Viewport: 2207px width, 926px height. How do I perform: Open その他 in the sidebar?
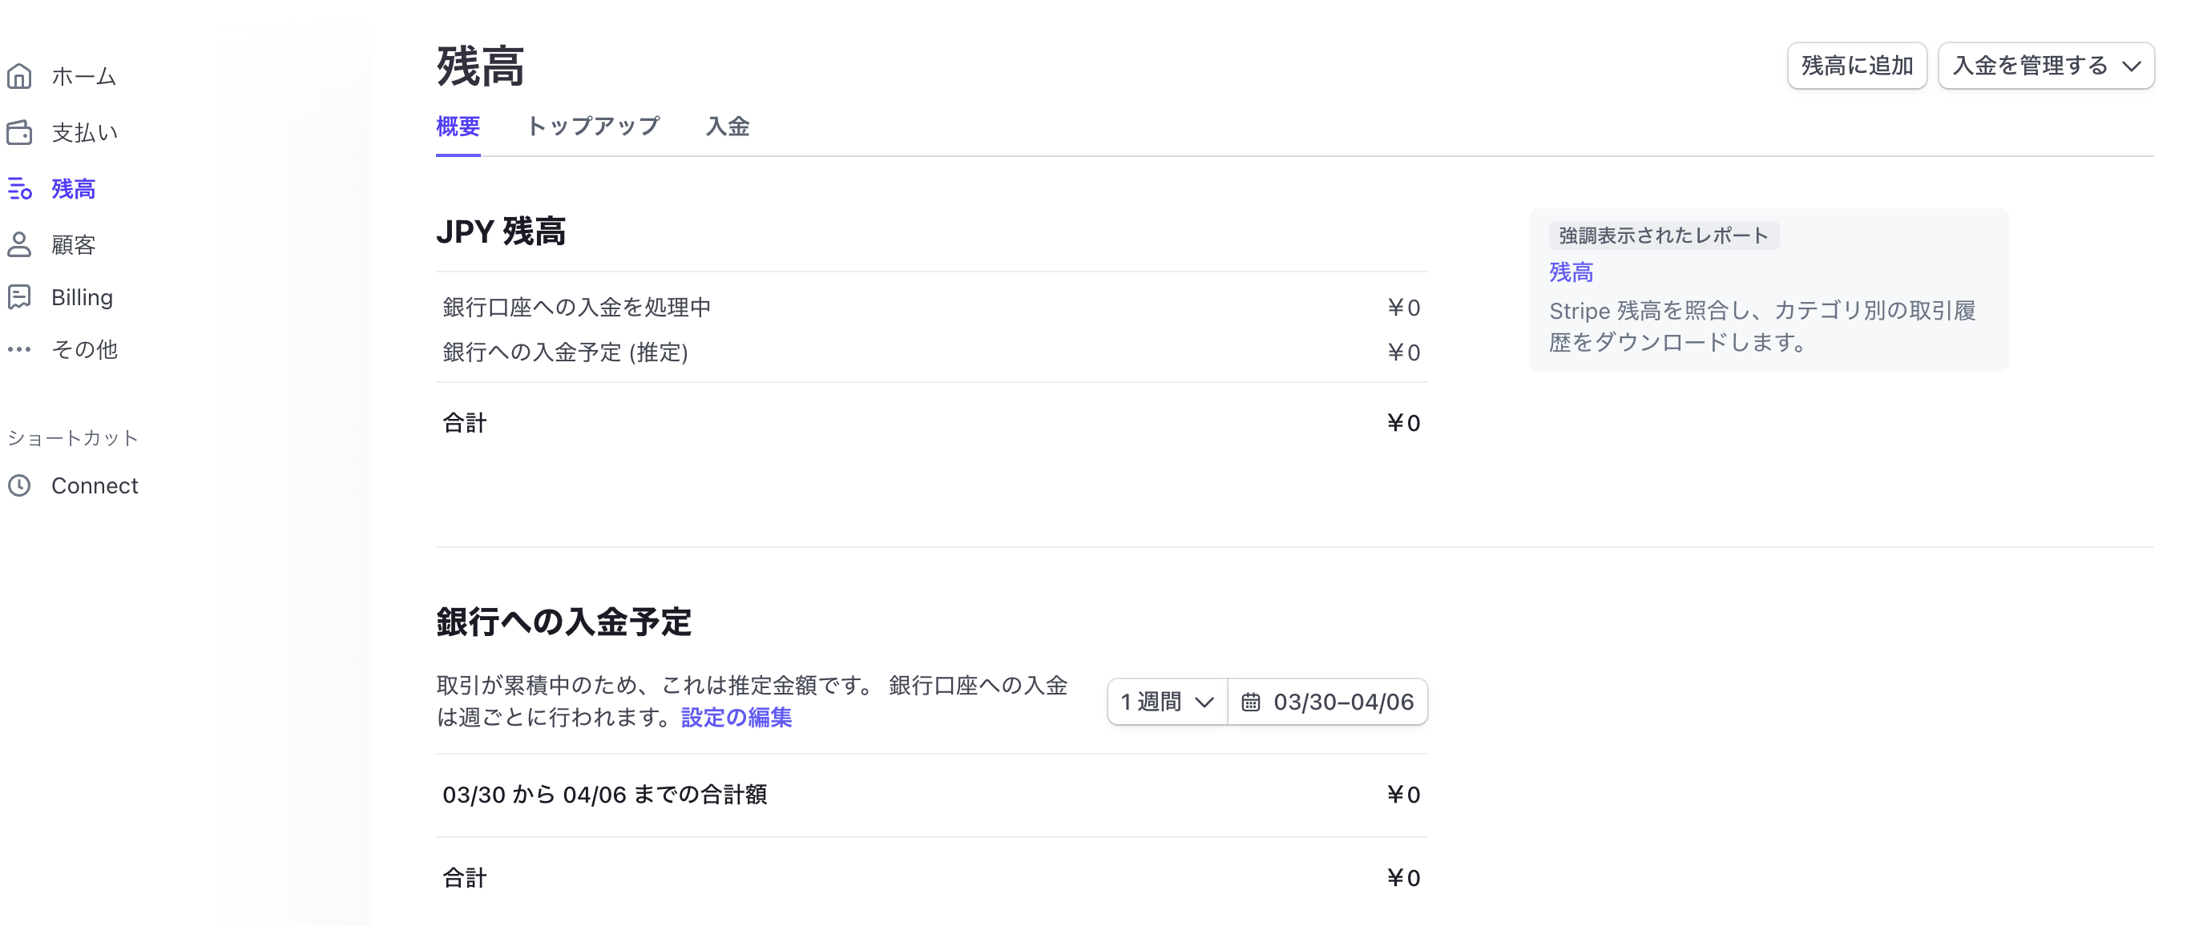pyautogui.click(x=84, y=349)
